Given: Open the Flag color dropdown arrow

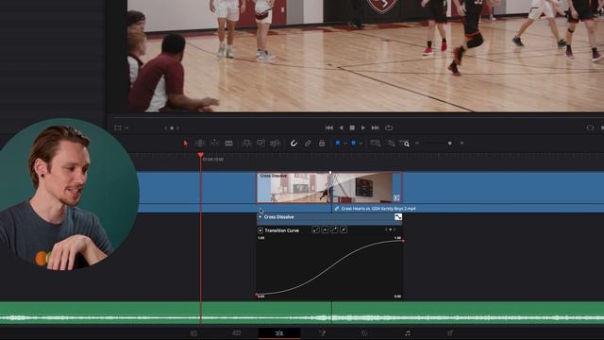Looking at the screenshot, I should pos(344,144).
